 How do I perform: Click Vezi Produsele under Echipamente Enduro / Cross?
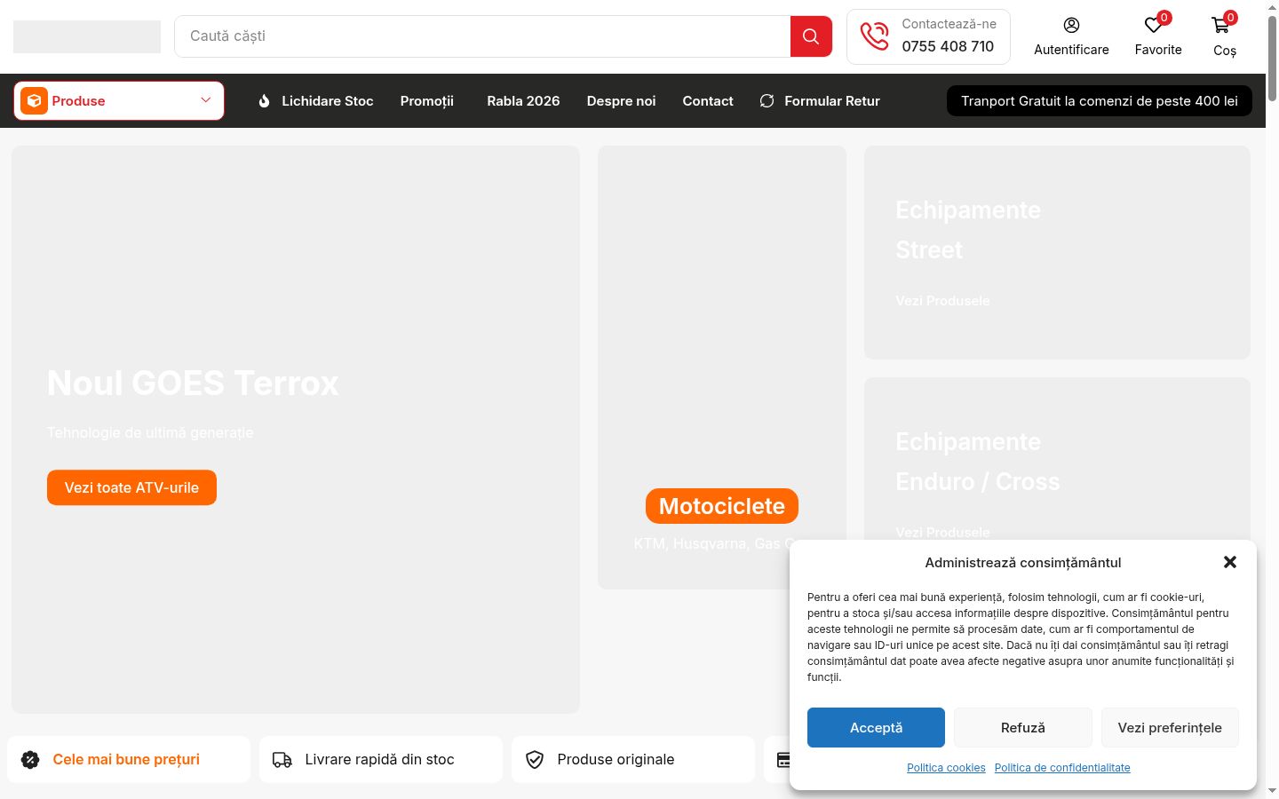[942, 533]
